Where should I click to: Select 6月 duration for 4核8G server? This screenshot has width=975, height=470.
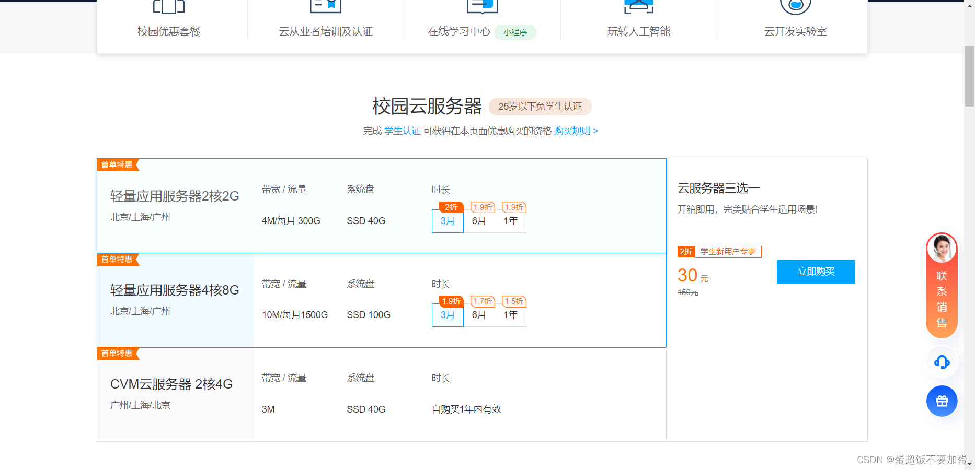[x=479, y=315]
